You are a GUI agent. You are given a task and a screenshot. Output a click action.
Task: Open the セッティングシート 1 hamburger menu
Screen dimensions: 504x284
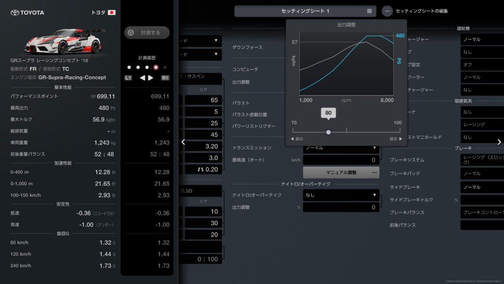369,11
